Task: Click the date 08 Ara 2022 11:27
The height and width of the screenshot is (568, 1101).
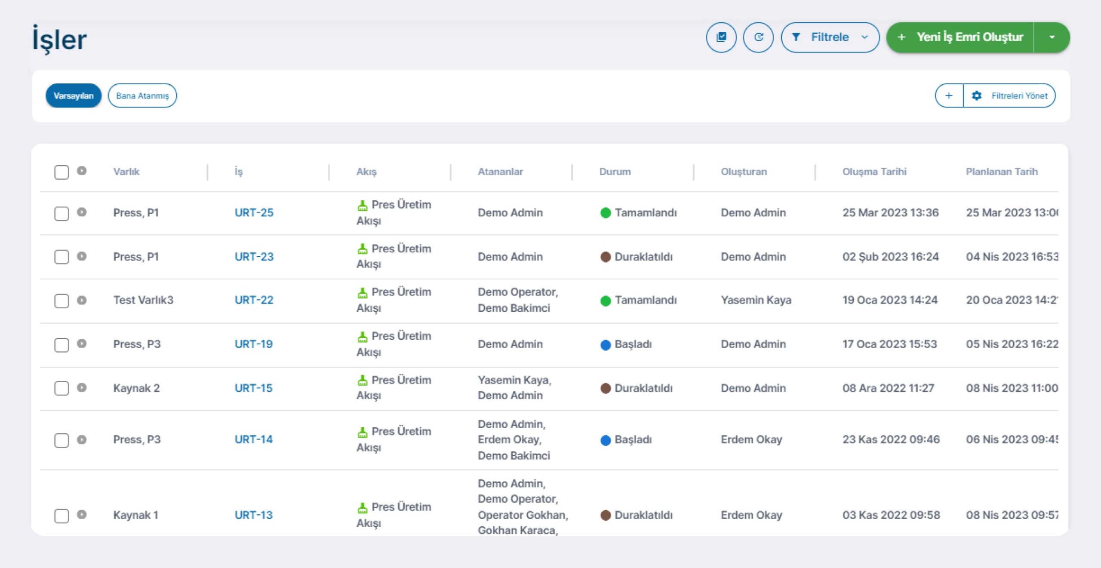Action: pos(888,388)
